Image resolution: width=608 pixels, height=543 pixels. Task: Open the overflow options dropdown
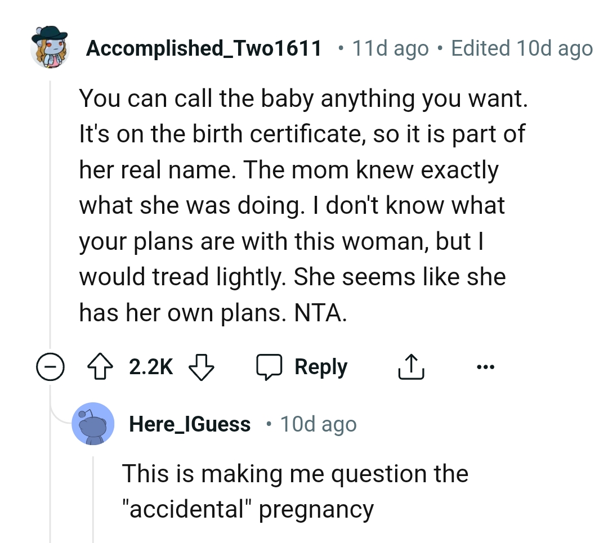(x=486, y=366)
